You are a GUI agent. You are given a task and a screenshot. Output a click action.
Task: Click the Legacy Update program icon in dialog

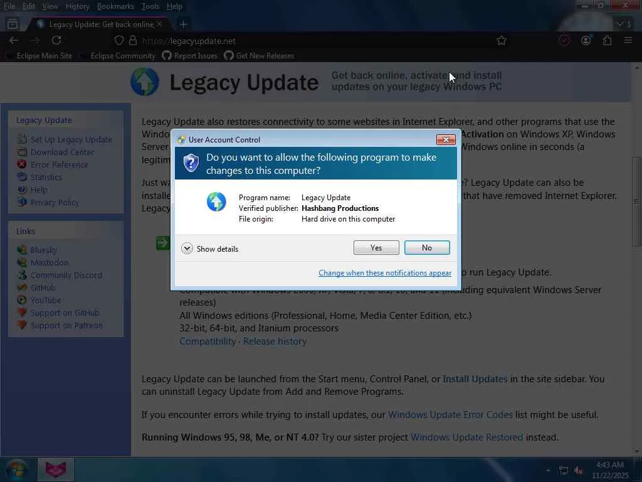pyautogui.click(x=216, y=202)
